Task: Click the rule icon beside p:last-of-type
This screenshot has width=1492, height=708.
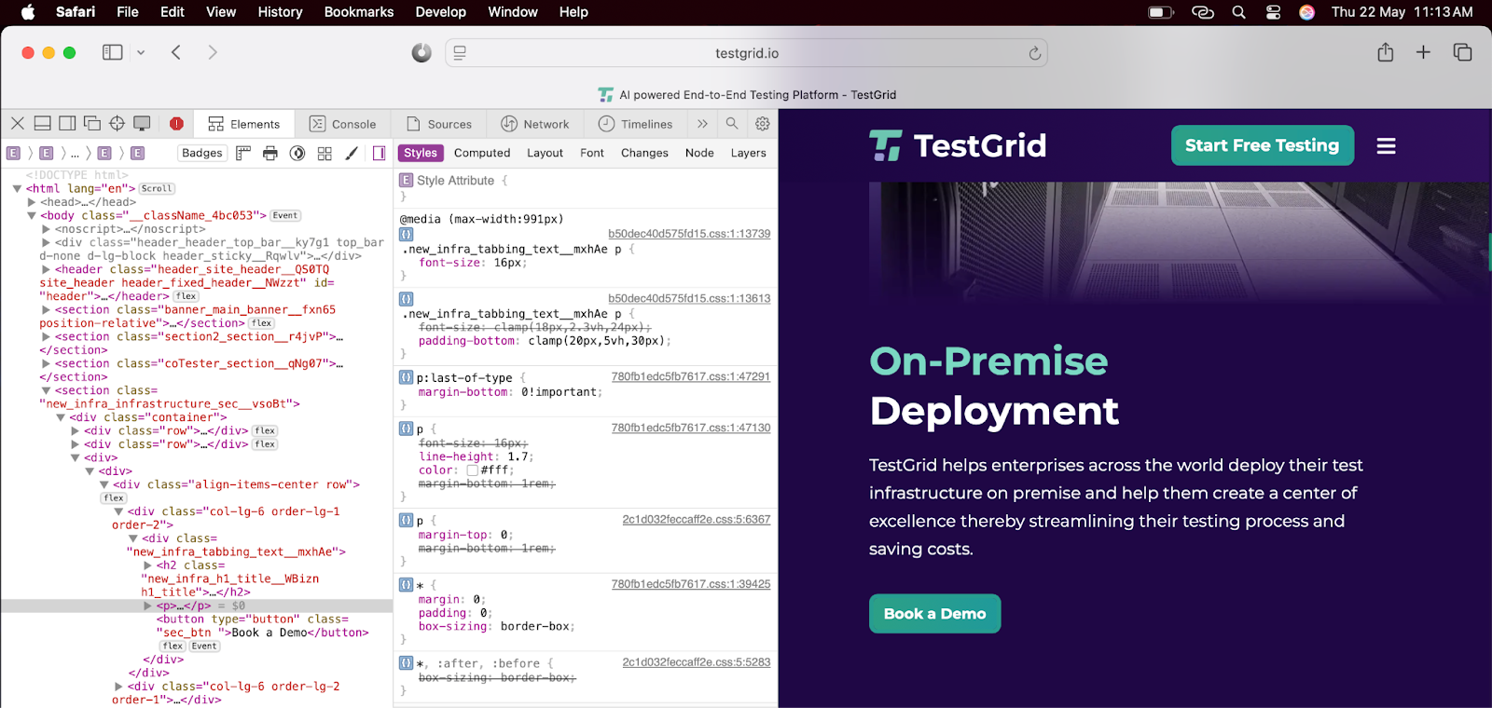Action: point(406,377)
